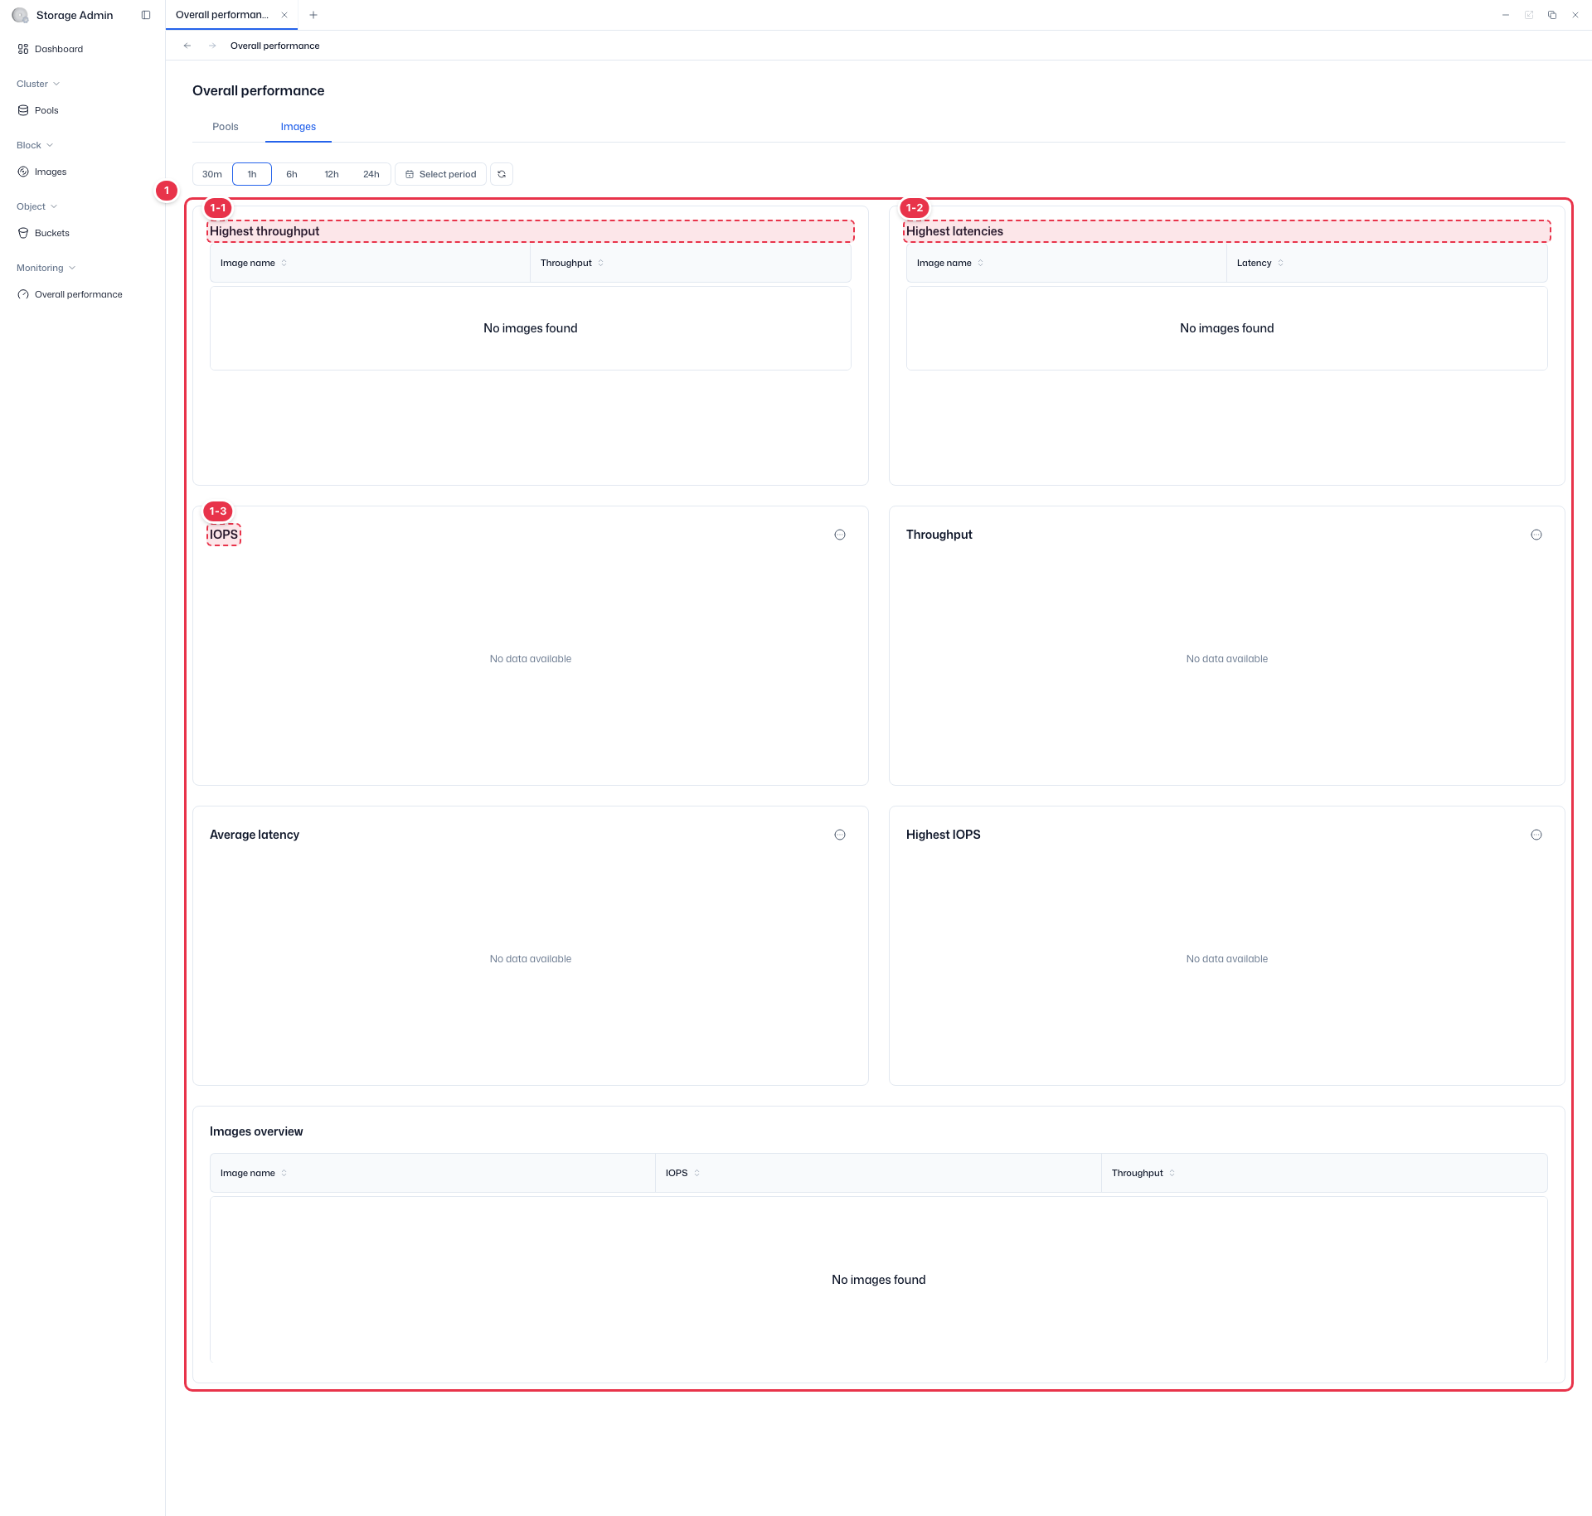Click the refresh icon beside Select period
This screenshot has height=1516, width=1592.
coord(502,174)
